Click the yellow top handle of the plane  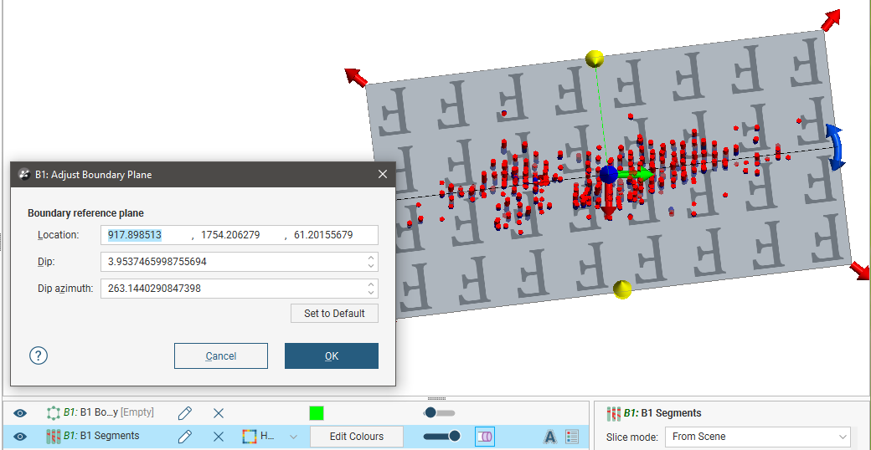[595, 59]
